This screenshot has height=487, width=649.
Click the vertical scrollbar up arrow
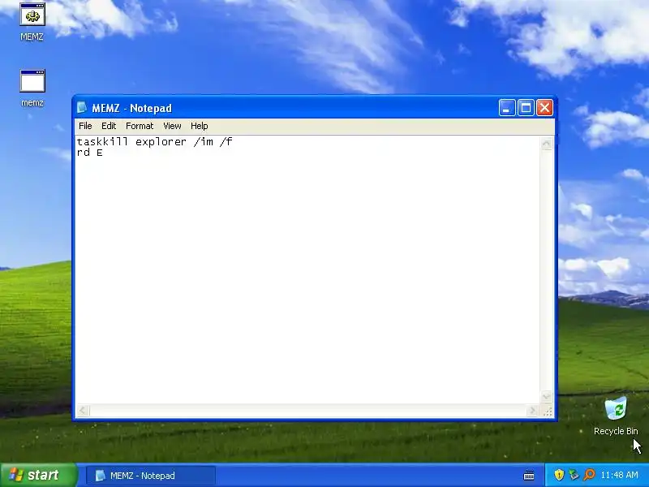tap(546, 144)
